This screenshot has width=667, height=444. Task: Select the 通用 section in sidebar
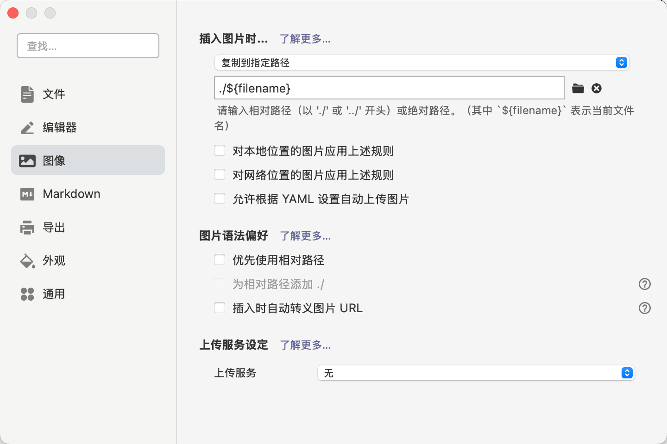coord(54,294)
